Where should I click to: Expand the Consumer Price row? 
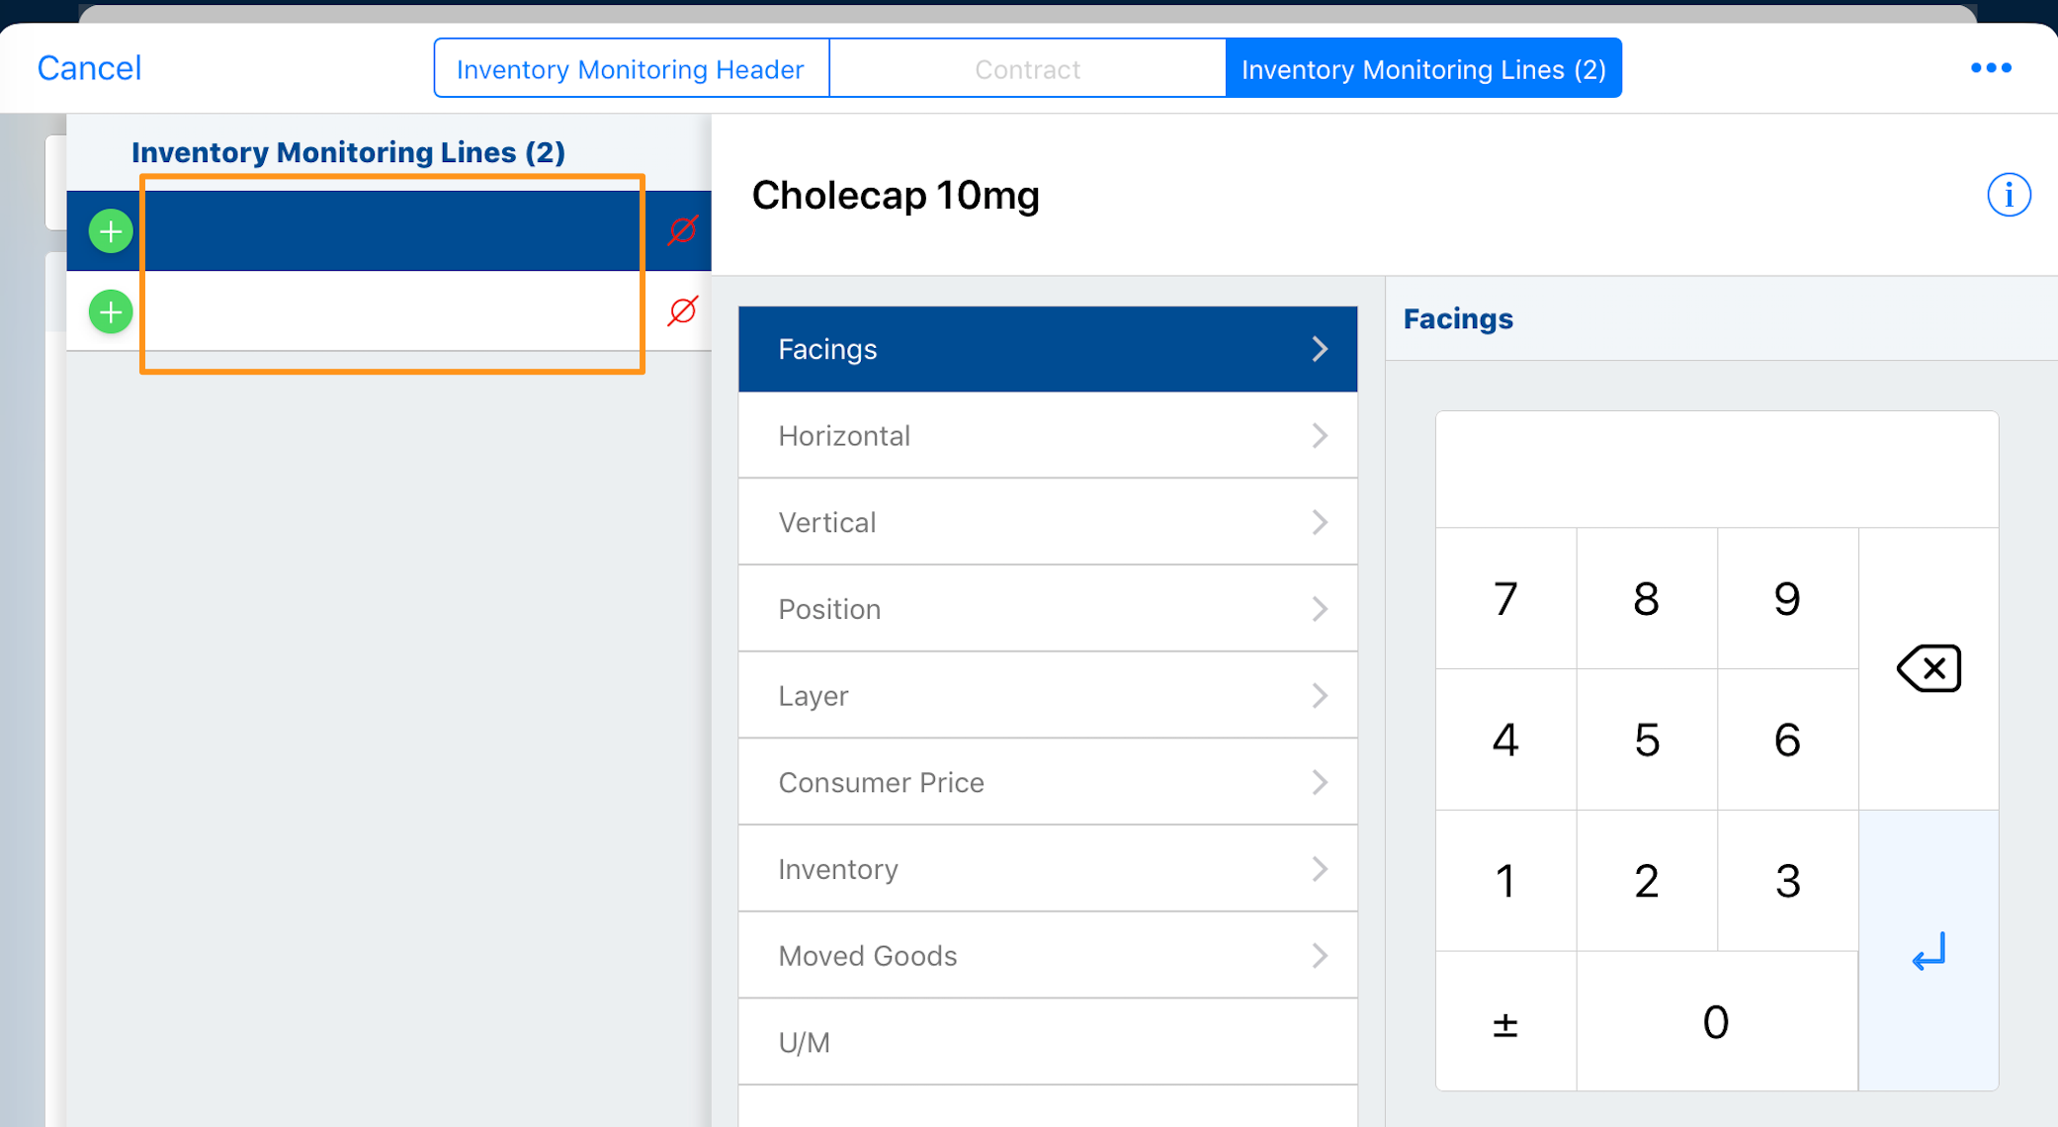(1047, 783)
